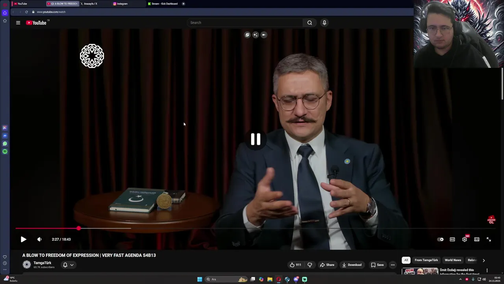This screenshot has width=504, height=284.
Task: Download the video
Action: pyautogui.click(x=352, y=265)
